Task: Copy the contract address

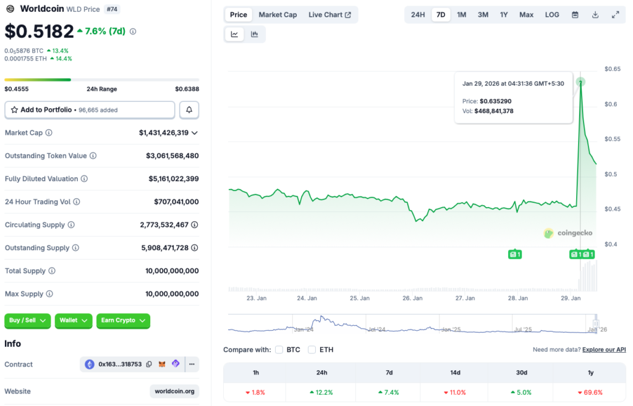Action: [149, 365]
